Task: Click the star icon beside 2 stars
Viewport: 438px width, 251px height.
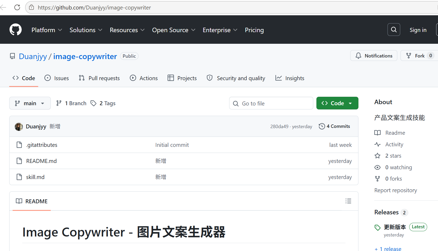Action: coord(377,156)
